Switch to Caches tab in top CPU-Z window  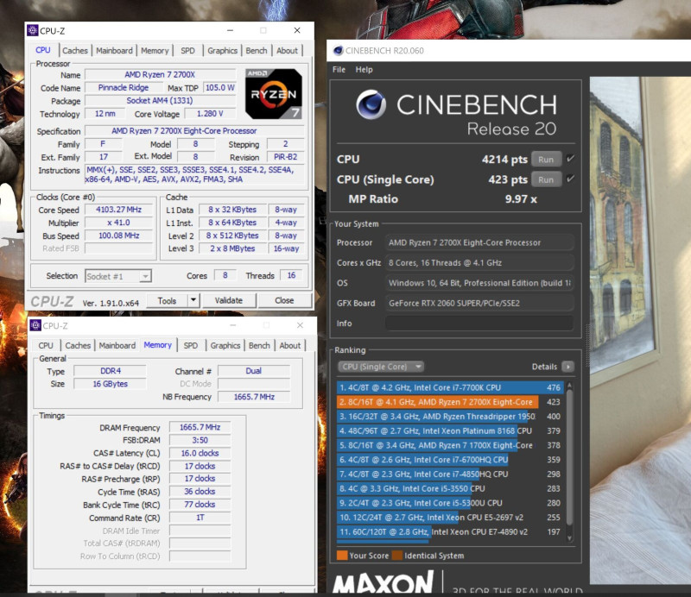[75, 51]
